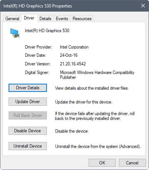Dismiss dialog with Cancel button
This screenshot has height=170, width=149.
coord(132,163)
